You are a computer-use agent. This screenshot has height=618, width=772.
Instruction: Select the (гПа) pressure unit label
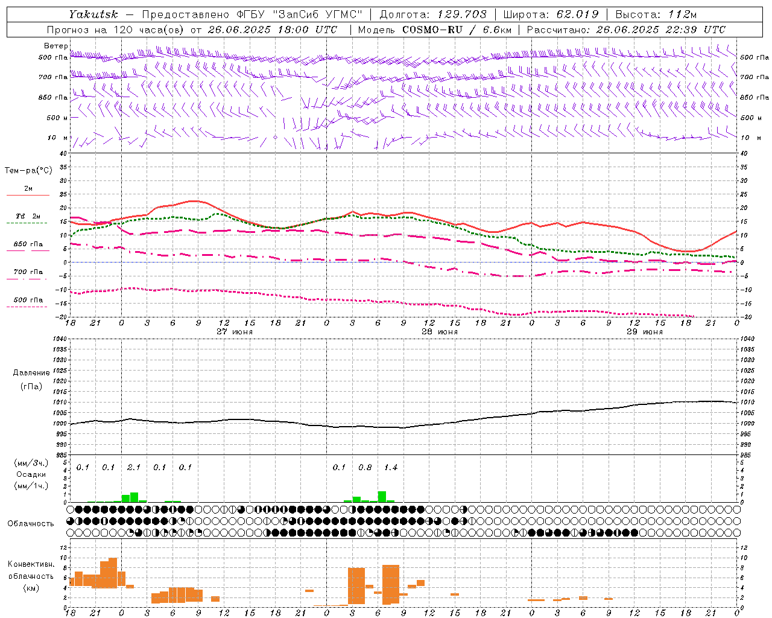pyautogui.click(x=31, y=387)
